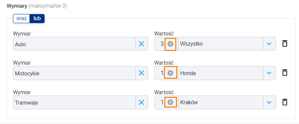Viewport: 299px width, 124px height.
Task: Clear the Auto dimension with blue X
Action: [x=141, y=44]
